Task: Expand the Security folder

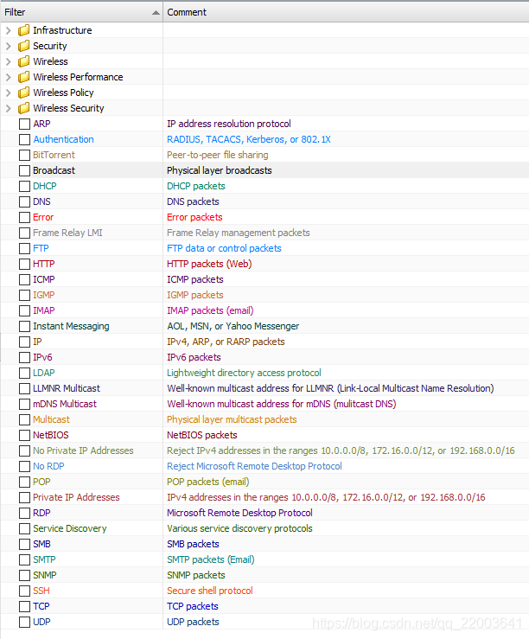Action: [x=8, y=46]
